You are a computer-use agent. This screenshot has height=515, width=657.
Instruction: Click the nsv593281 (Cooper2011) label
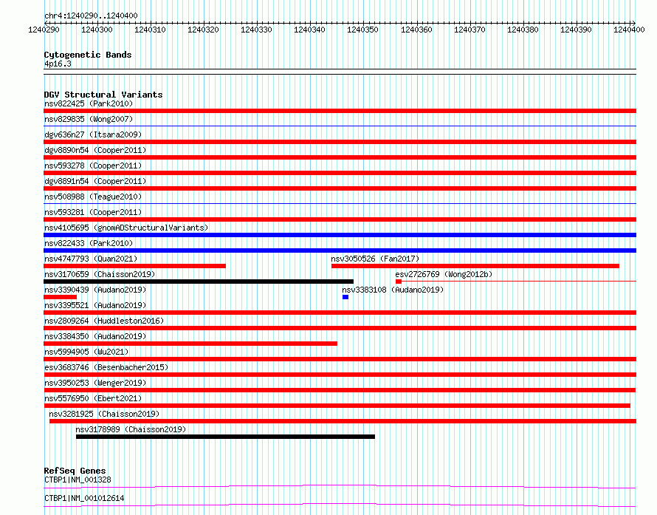coord(93,212)
